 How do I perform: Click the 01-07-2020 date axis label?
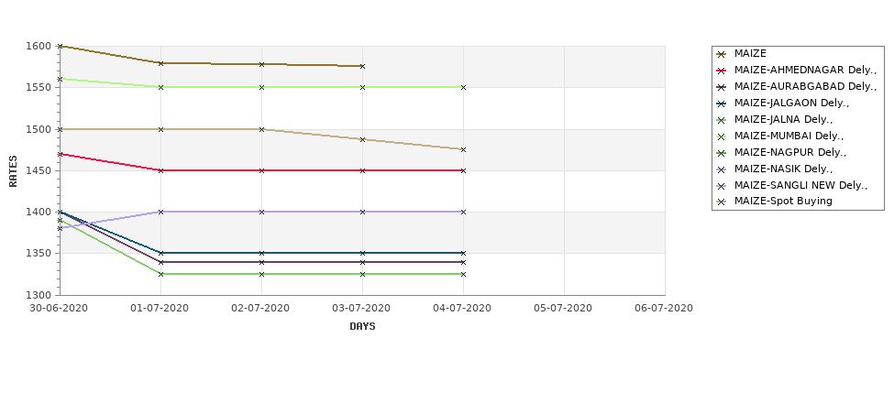(x=160, y=308)
